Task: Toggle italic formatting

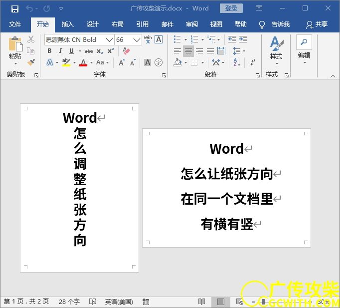Action: pos(60,51)
